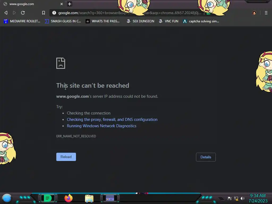Open File Explorer from the taskbar
This screenshot has width=272, height=204.
89,198
